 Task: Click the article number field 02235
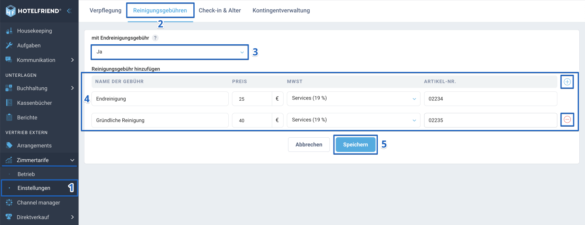click(490, 120)
